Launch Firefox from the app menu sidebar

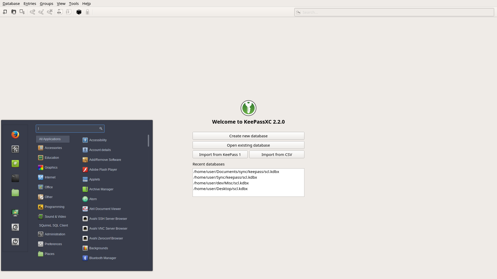pyautogui.click(x=15, y=134)
